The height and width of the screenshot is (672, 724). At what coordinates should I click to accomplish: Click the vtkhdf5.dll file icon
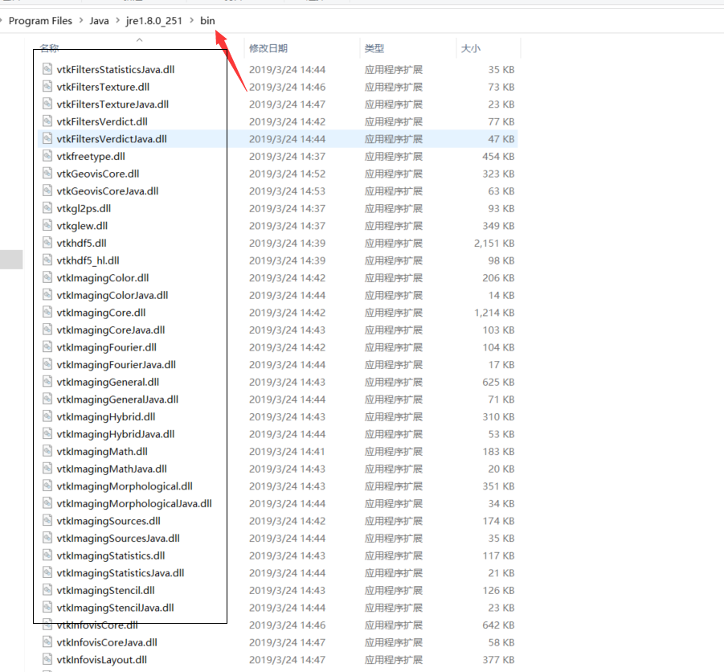(46, 243)
